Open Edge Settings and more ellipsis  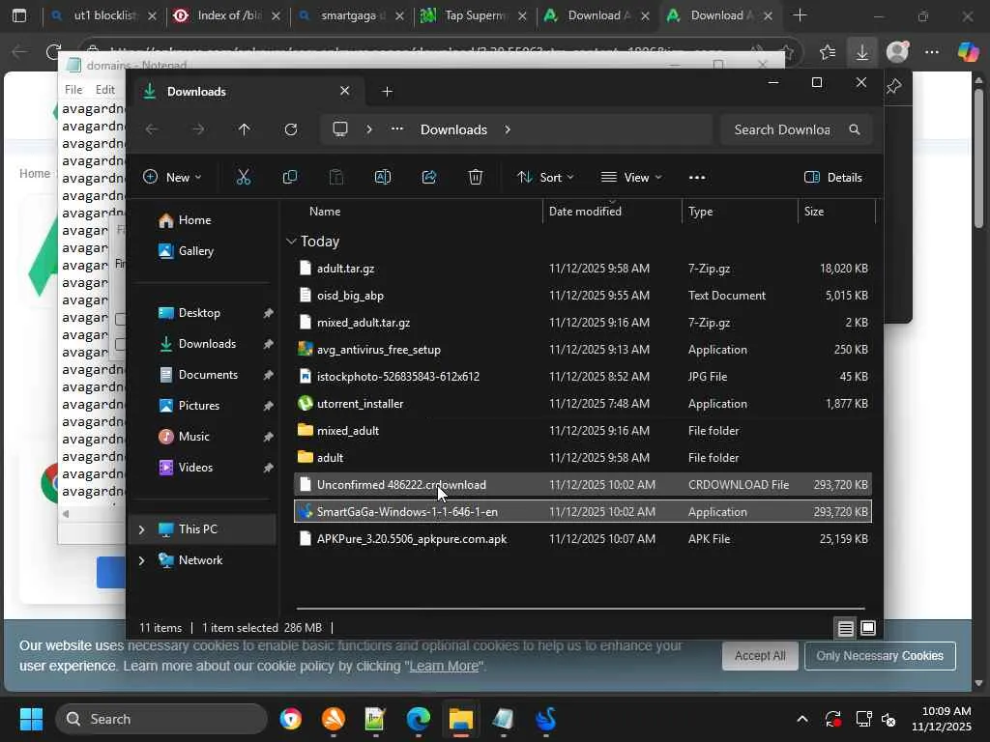pyautogui.click(x=932, y=52)
